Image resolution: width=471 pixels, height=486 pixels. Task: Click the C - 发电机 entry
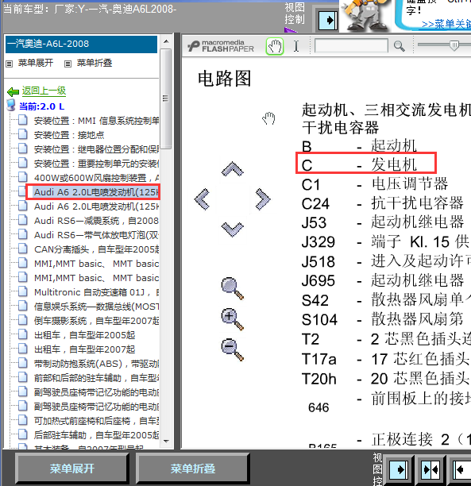(359, 164)
